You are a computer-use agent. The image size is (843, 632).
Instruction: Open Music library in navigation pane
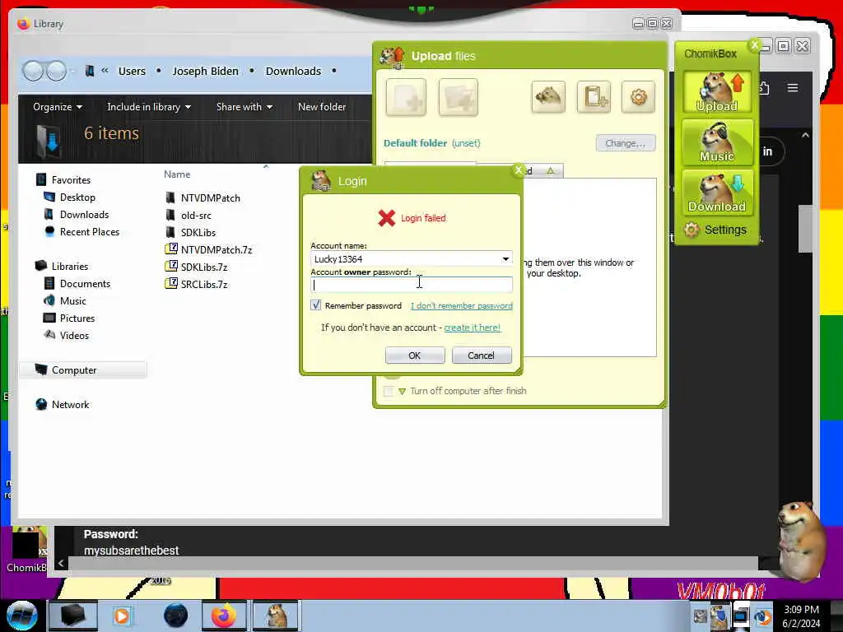point(65,300)
